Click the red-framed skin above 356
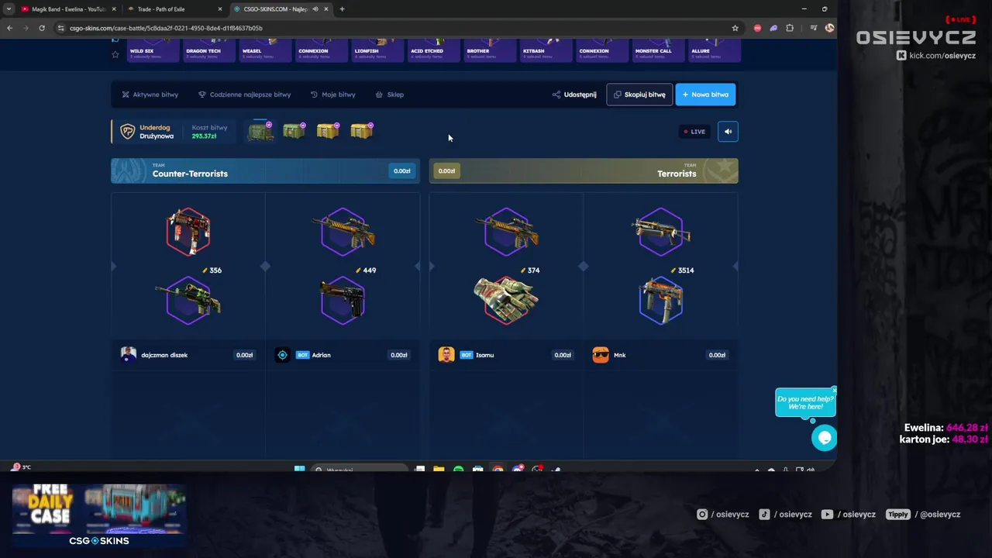992x558 pixels. [x=188, y=231]
